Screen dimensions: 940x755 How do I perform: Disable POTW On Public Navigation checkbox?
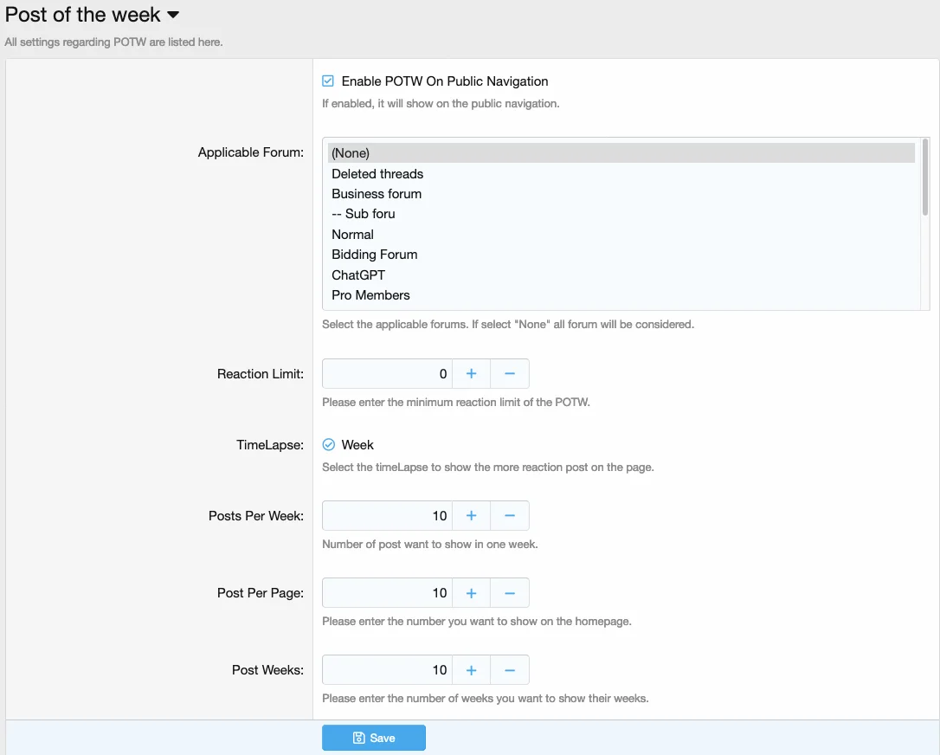[x=328, y=81]
